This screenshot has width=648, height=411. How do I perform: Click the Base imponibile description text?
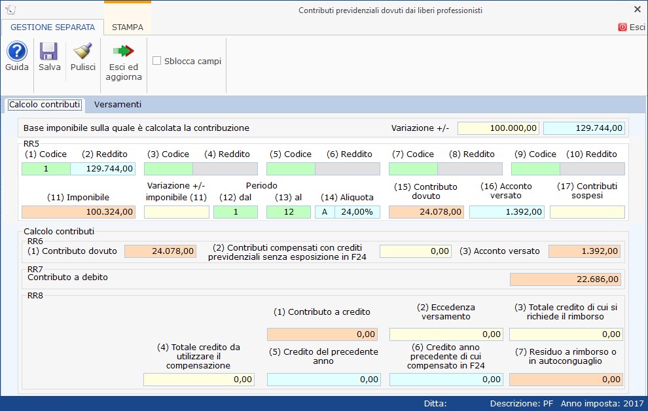[136, 128]
